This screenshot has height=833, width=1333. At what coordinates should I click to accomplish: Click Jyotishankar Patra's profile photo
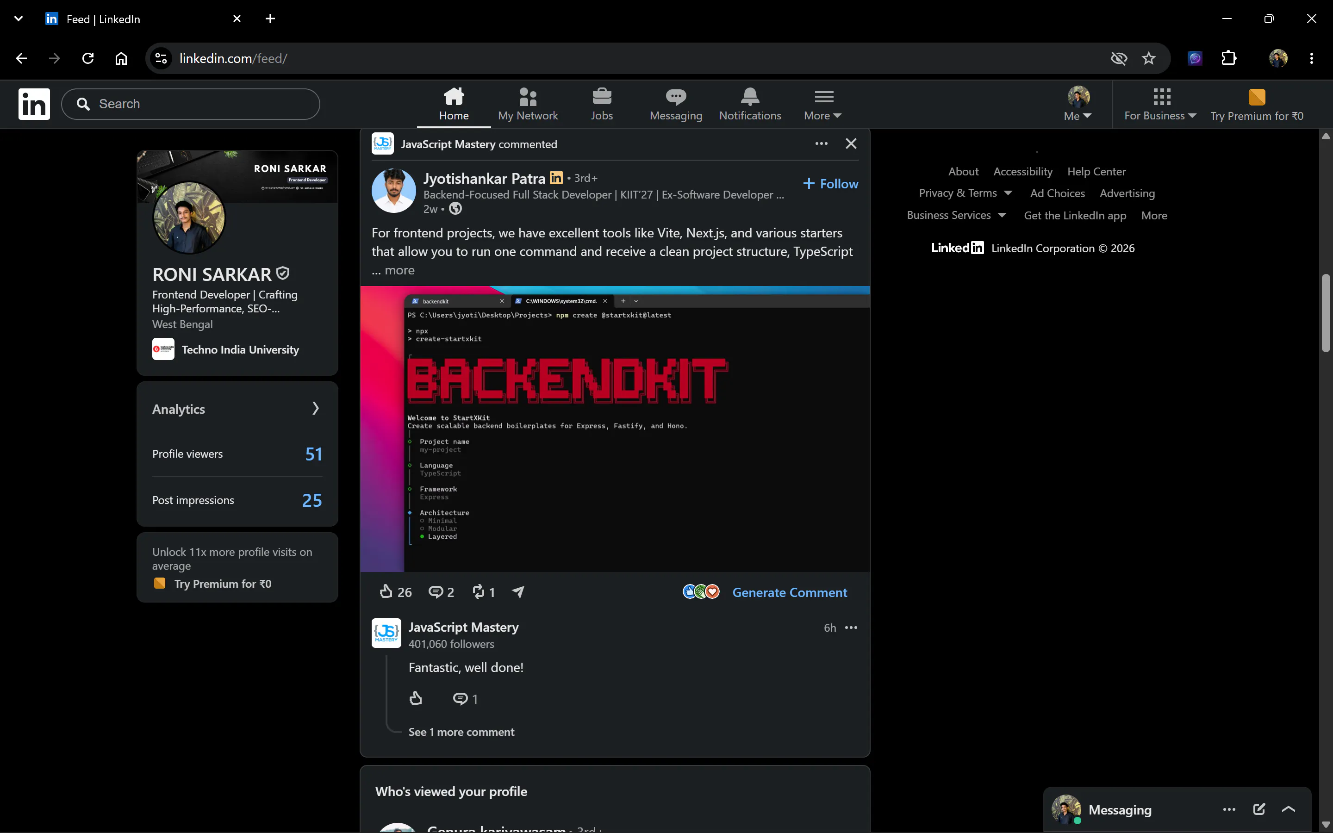click(x=393, y=191)
